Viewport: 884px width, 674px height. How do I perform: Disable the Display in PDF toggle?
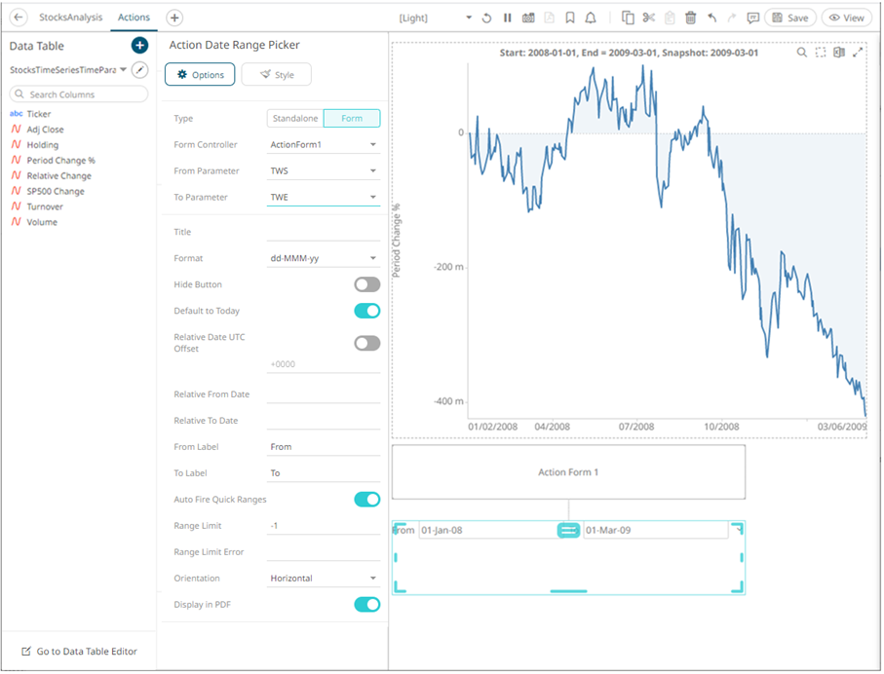point(366,605)
